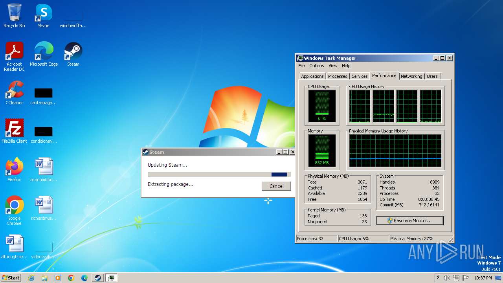Switch to the Services tab
This screenshot has width=503, height=283.
360,76
